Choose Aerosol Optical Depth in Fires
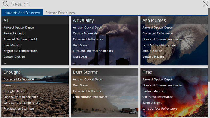The height and width of the screenshot is (118, 210). click(x=157, y=79)
